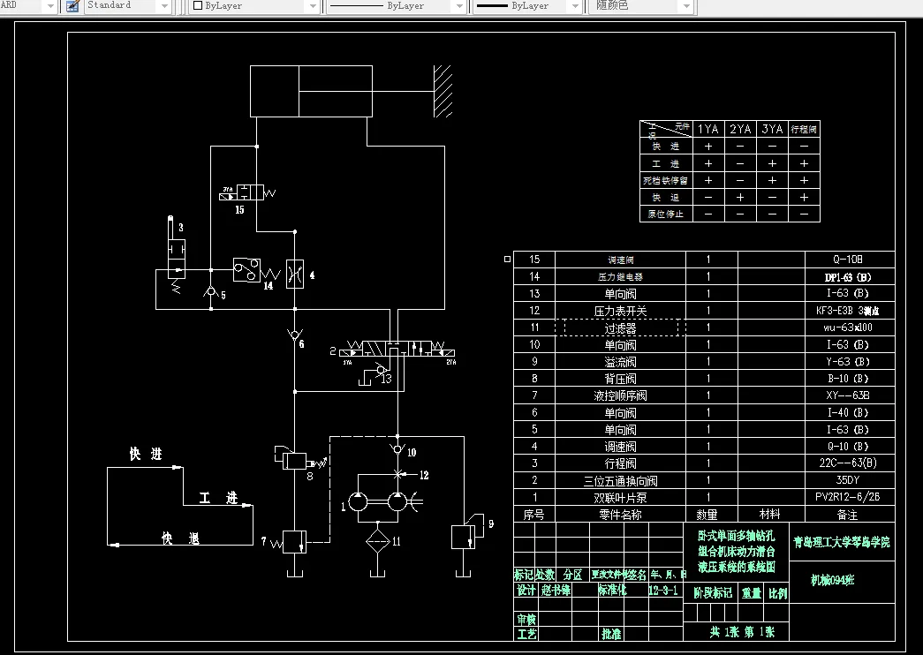Click the 三位五通换向阀 entry

pyautogui.click(x=620, y=481)
